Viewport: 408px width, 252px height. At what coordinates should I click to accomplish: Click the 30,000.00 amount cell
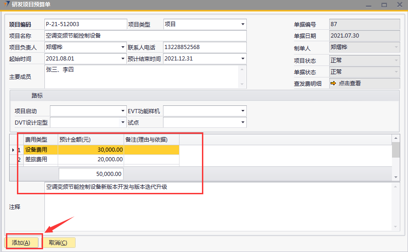91,150
